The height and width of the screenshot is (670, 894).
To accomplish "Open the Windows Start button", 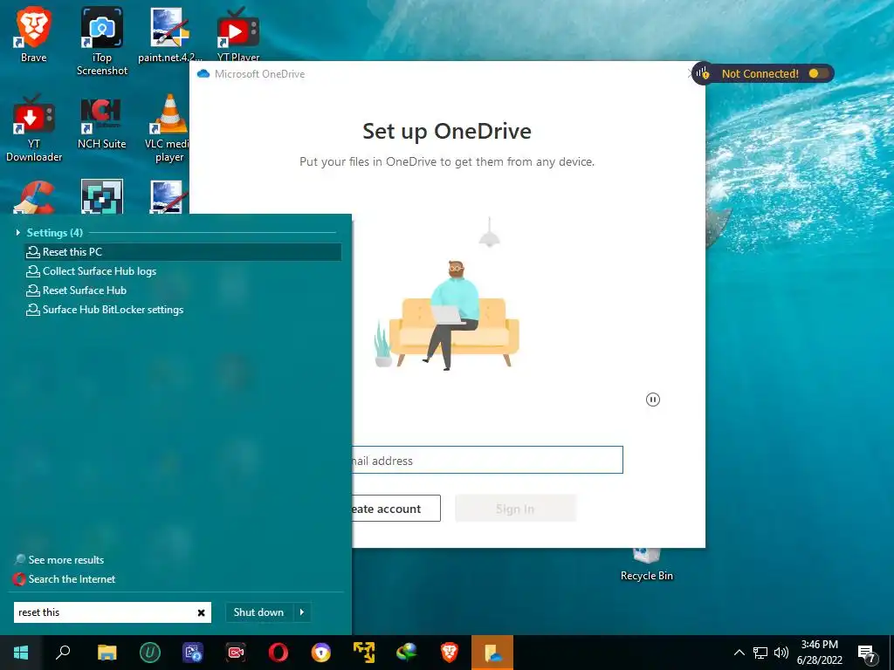I will coord(21,653).
